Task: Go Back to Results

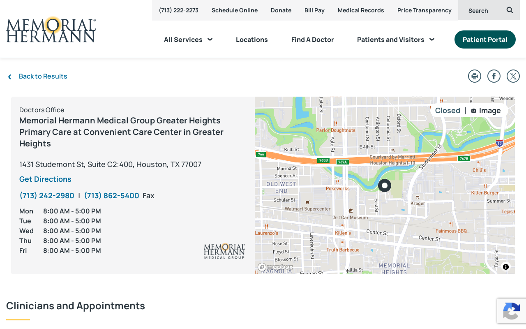Action: (43, 76)
